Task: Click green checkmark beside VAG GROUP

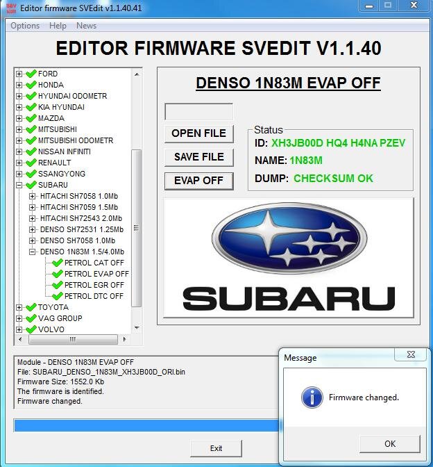Action: click(31, 318)
